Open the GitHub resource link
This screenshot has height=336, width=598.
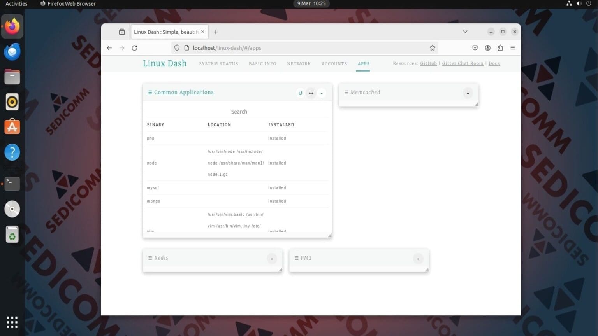(x=429, y=63)
